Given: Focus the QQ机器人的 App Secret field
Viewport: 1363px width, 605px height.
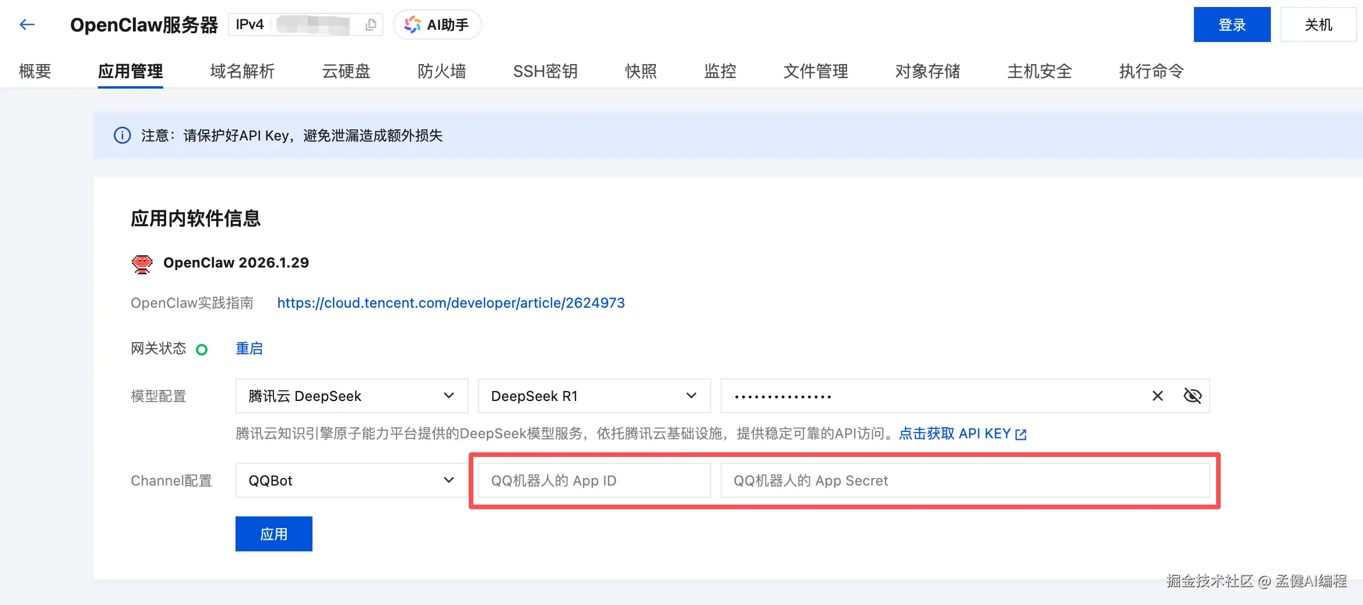Looking at the screenshot, I should pos(965,480).
